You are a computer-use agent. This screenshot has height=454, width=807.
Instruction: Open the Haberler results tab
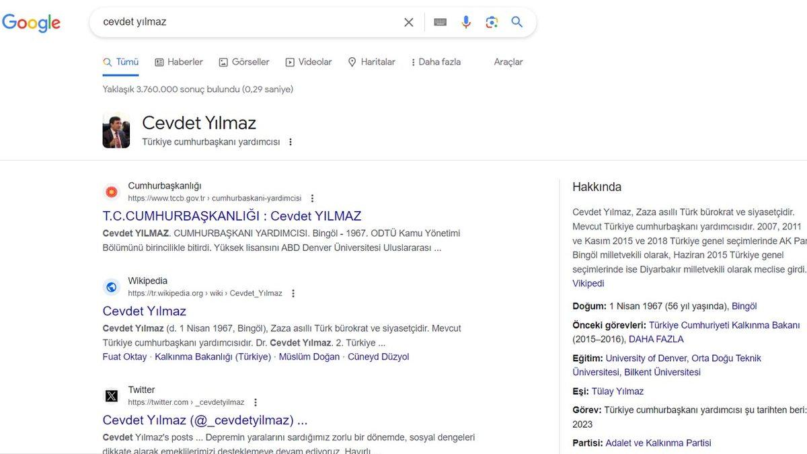[178, 61]
